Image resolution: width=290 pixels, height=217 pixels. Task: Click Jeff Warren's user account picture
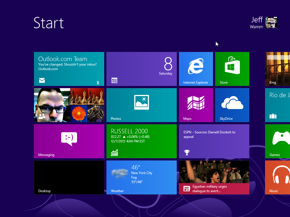pyautogui.click(x=271, y=23)
